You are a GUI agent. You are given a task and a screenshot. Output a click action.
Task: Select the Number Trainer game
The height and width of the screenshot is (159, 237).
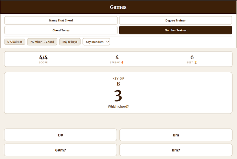[176, 30]
